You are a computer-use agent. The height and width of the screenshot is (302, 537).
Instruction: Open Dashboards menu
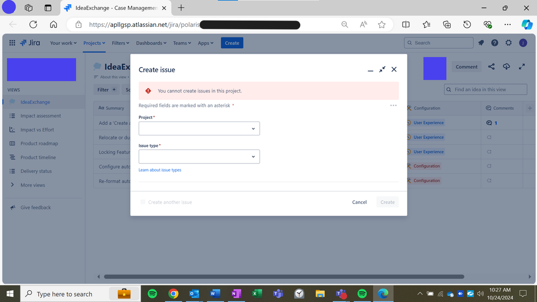(151, 43)
